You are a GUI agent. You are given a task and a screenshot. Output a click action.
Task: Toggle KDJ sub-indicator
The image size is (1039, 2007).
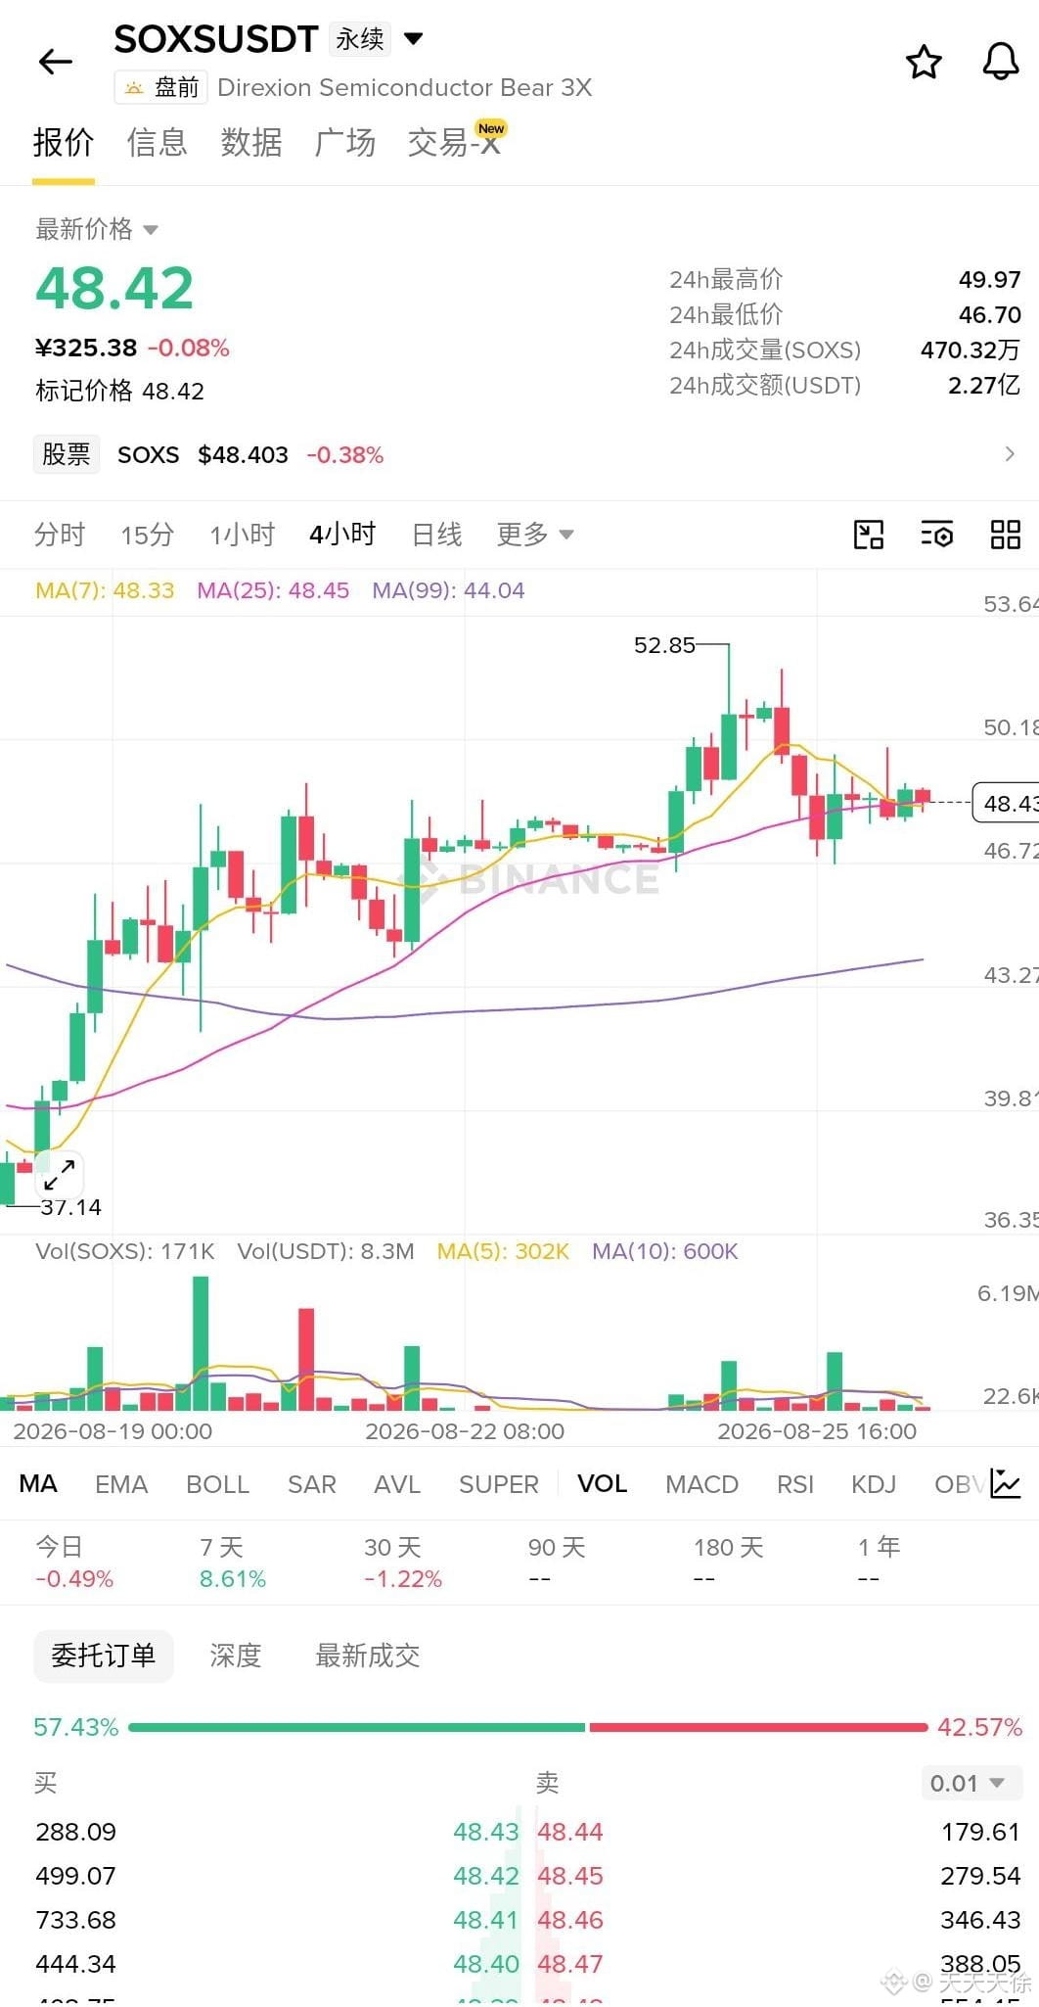tap(874, 1484)
